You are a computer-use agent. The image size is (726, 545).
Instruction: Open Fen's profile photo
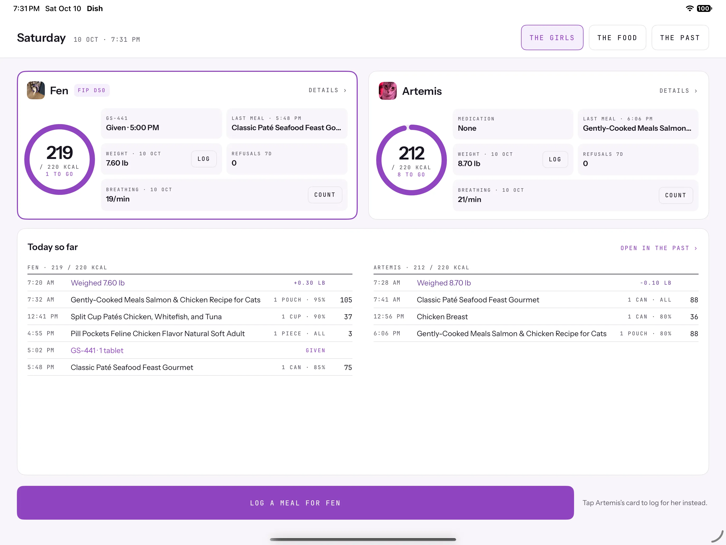click(36, 90)
